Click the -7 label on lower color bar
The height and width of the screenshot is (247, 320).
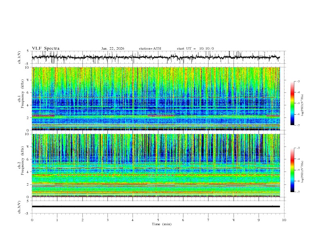tap(298, 192)
